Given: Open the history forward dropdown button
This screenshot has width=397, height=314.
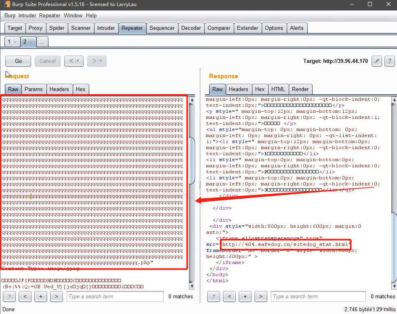Looking at the screenshot, I should tap(97, 61).
